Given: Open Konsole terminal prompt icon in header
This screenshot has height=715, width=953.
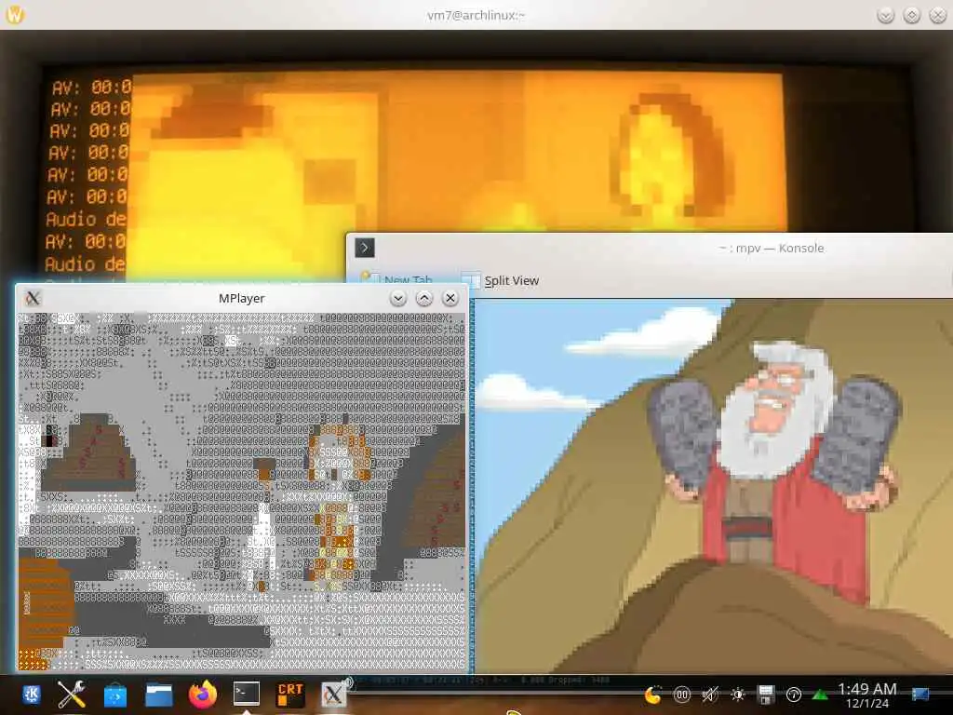Looking at the screenshot, I should 365,248.
